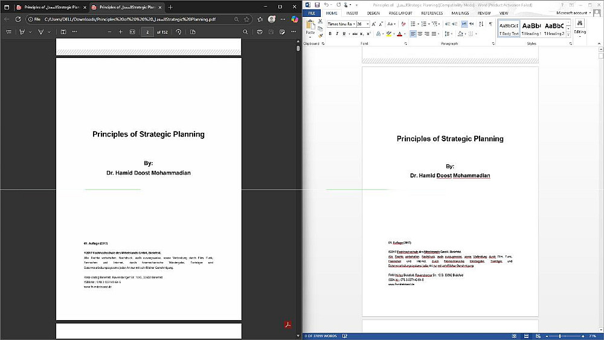This screenshot has width=604, height=340.
Task: Expand the Styles gallery More arrow
Action: click(568, 35)
